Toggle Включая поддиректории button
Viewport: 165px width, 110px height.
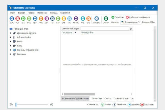click(x=75, y=98)
